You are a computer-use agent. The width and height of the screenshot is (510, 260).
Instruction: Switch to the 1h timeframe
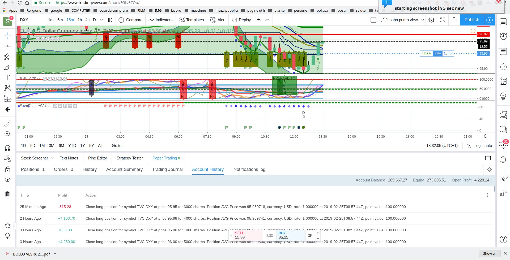[x=80, y=20]
